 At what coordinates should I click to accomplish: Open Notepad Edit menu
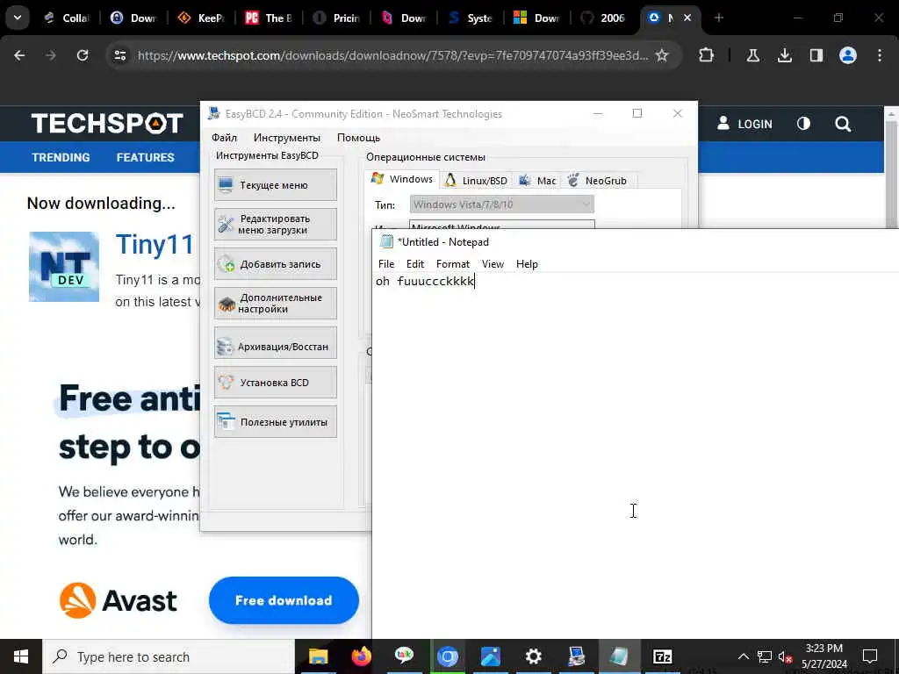coord(415,263)
